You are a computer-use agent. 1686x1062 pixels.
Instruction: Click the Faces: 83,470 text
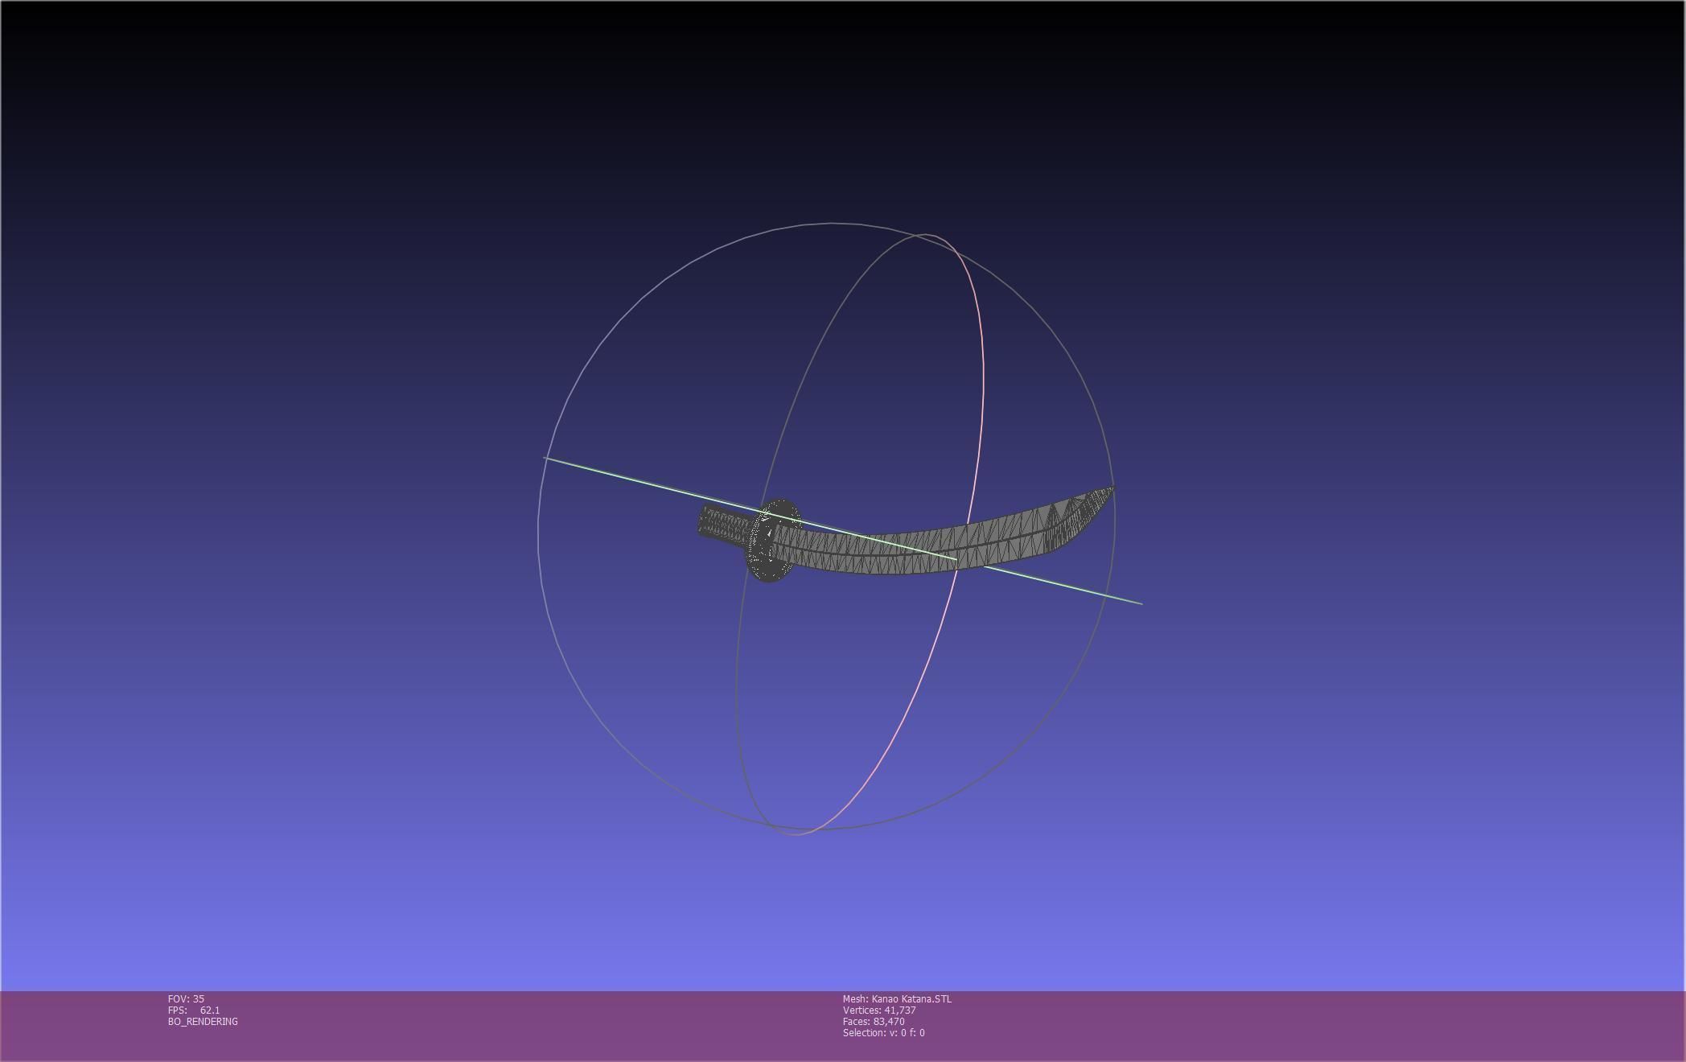tap(874, 1021)
